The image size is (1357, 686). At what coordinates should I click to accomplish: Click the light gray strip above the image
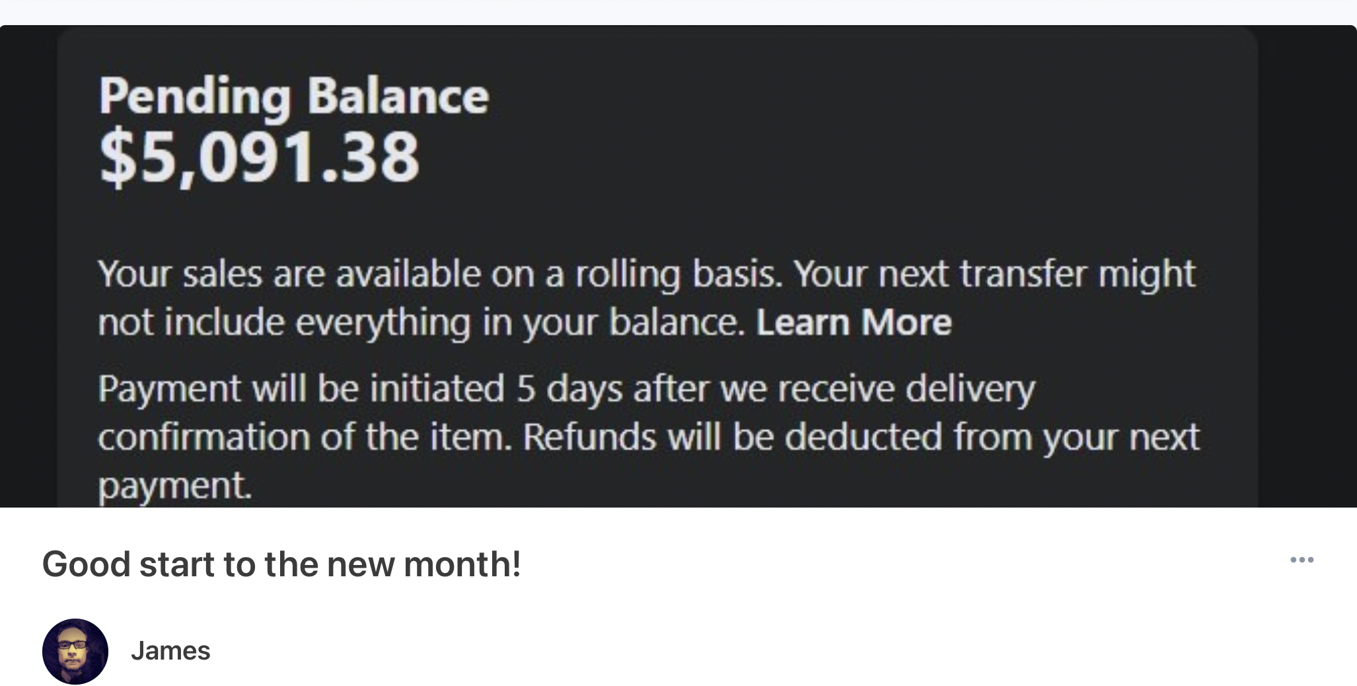click(678, 12)
